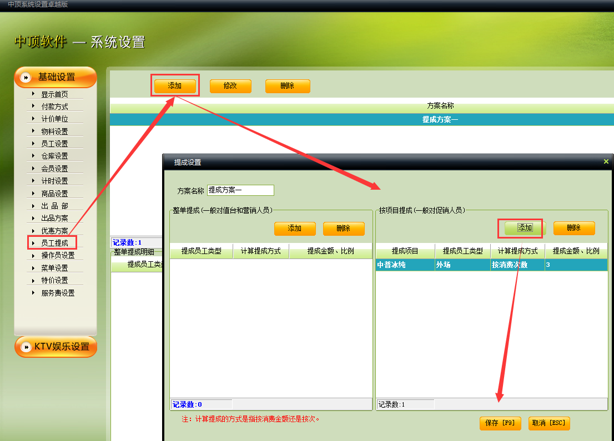Open 操作员设置 from sidebar list
The width and height of the screenshot is (614, 441).
pos(58,255)
